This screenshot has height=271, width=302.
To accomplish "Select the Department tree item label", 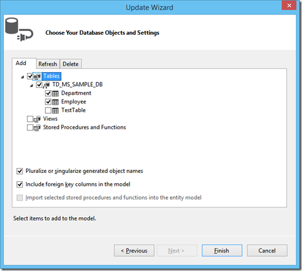I will click(x=76, y=93).
